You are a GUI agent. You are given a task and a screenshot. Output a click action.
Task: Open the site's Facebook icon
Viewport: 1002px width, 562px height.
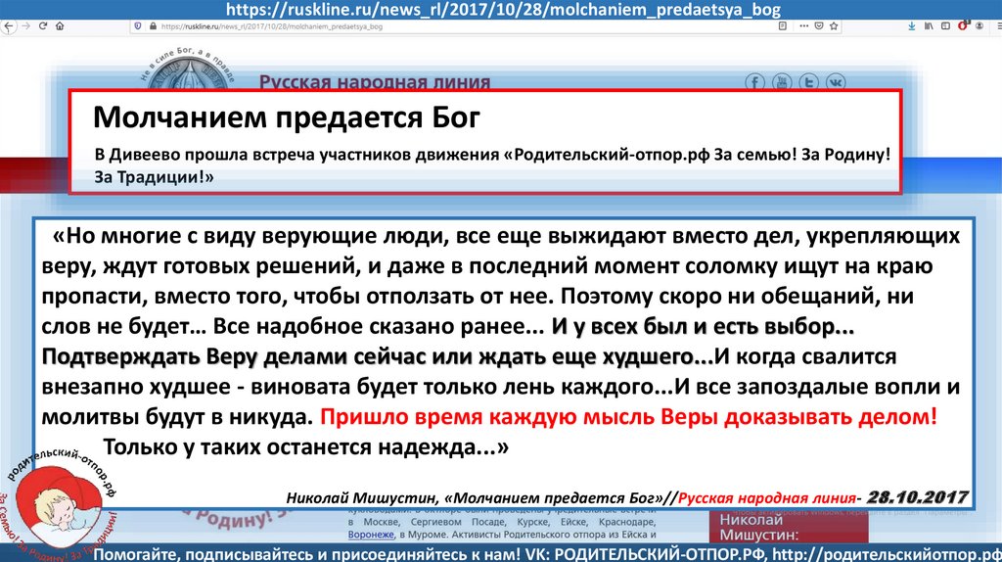pyautogui.click(x=754, y=82)
